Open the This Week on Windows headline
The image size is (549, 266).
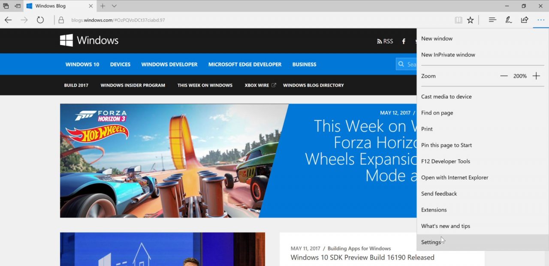[x=361, y=151]
